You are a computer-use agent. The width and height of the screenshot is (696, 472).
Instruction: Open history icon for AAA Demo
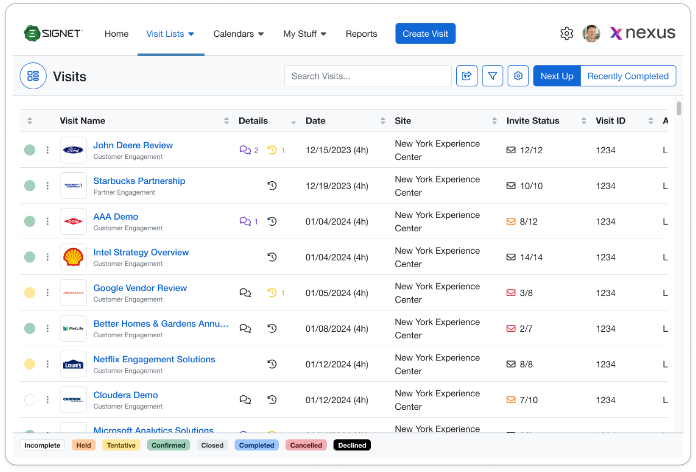click(x=272, y=222)
